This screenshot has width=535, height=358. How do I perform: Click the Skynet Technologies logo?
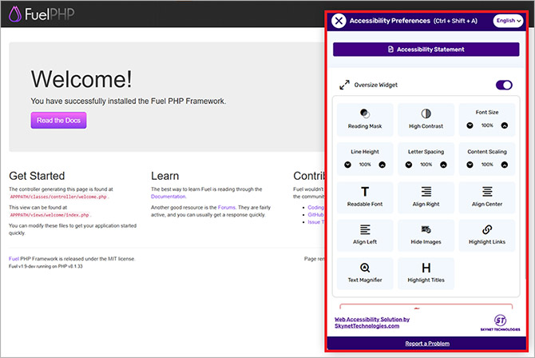[x=500, y=323]
